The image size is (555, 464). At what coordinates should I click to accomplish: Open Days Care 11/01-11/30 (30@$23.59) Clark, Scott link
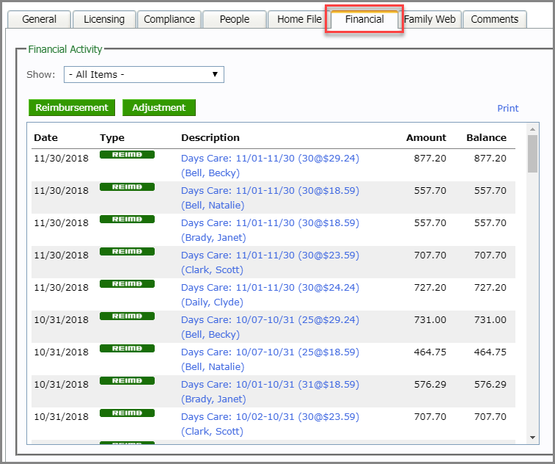point(270,262)
